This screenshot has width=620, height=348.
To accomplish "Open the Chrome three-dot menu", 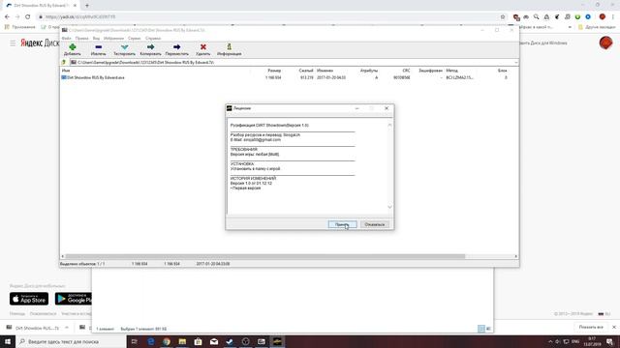I will pyautogui.click(x=613, y=17).
